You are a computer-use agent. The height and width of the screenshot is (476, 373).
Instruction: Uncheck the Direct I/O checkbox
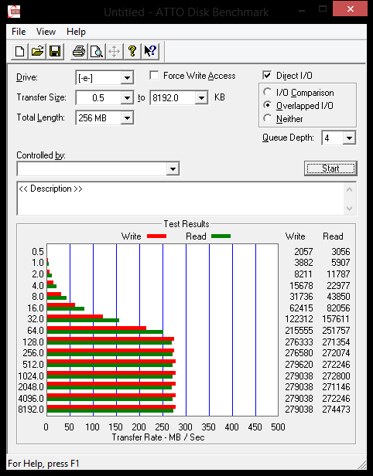pyautogui.click(x=267, y=75)
